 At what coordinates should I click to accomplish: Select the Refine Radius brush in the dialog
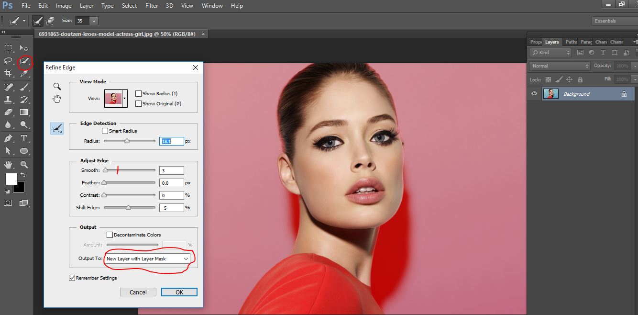(56, 128)
